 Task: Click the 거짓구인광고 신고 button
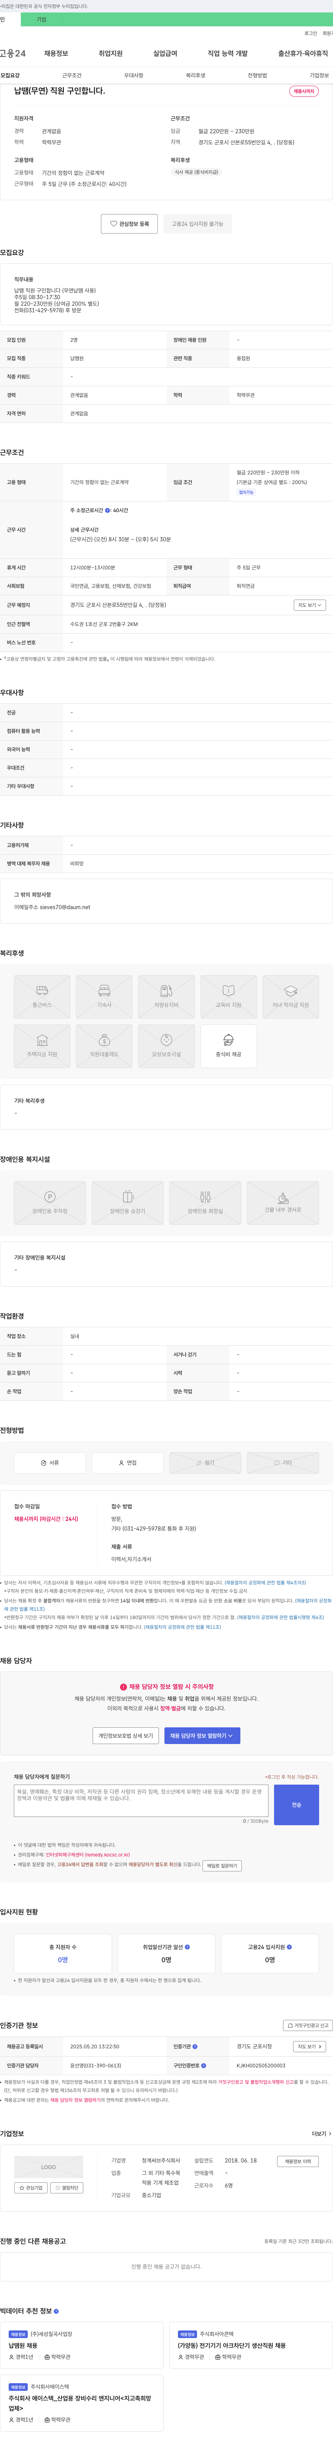click(308, 2025)
